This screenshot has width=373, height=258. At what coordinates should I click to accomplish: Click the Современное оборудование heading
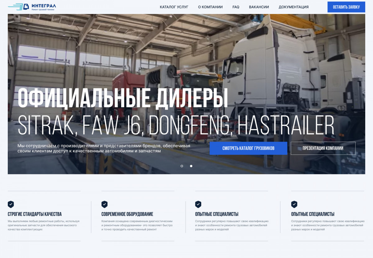click(127, 214)
